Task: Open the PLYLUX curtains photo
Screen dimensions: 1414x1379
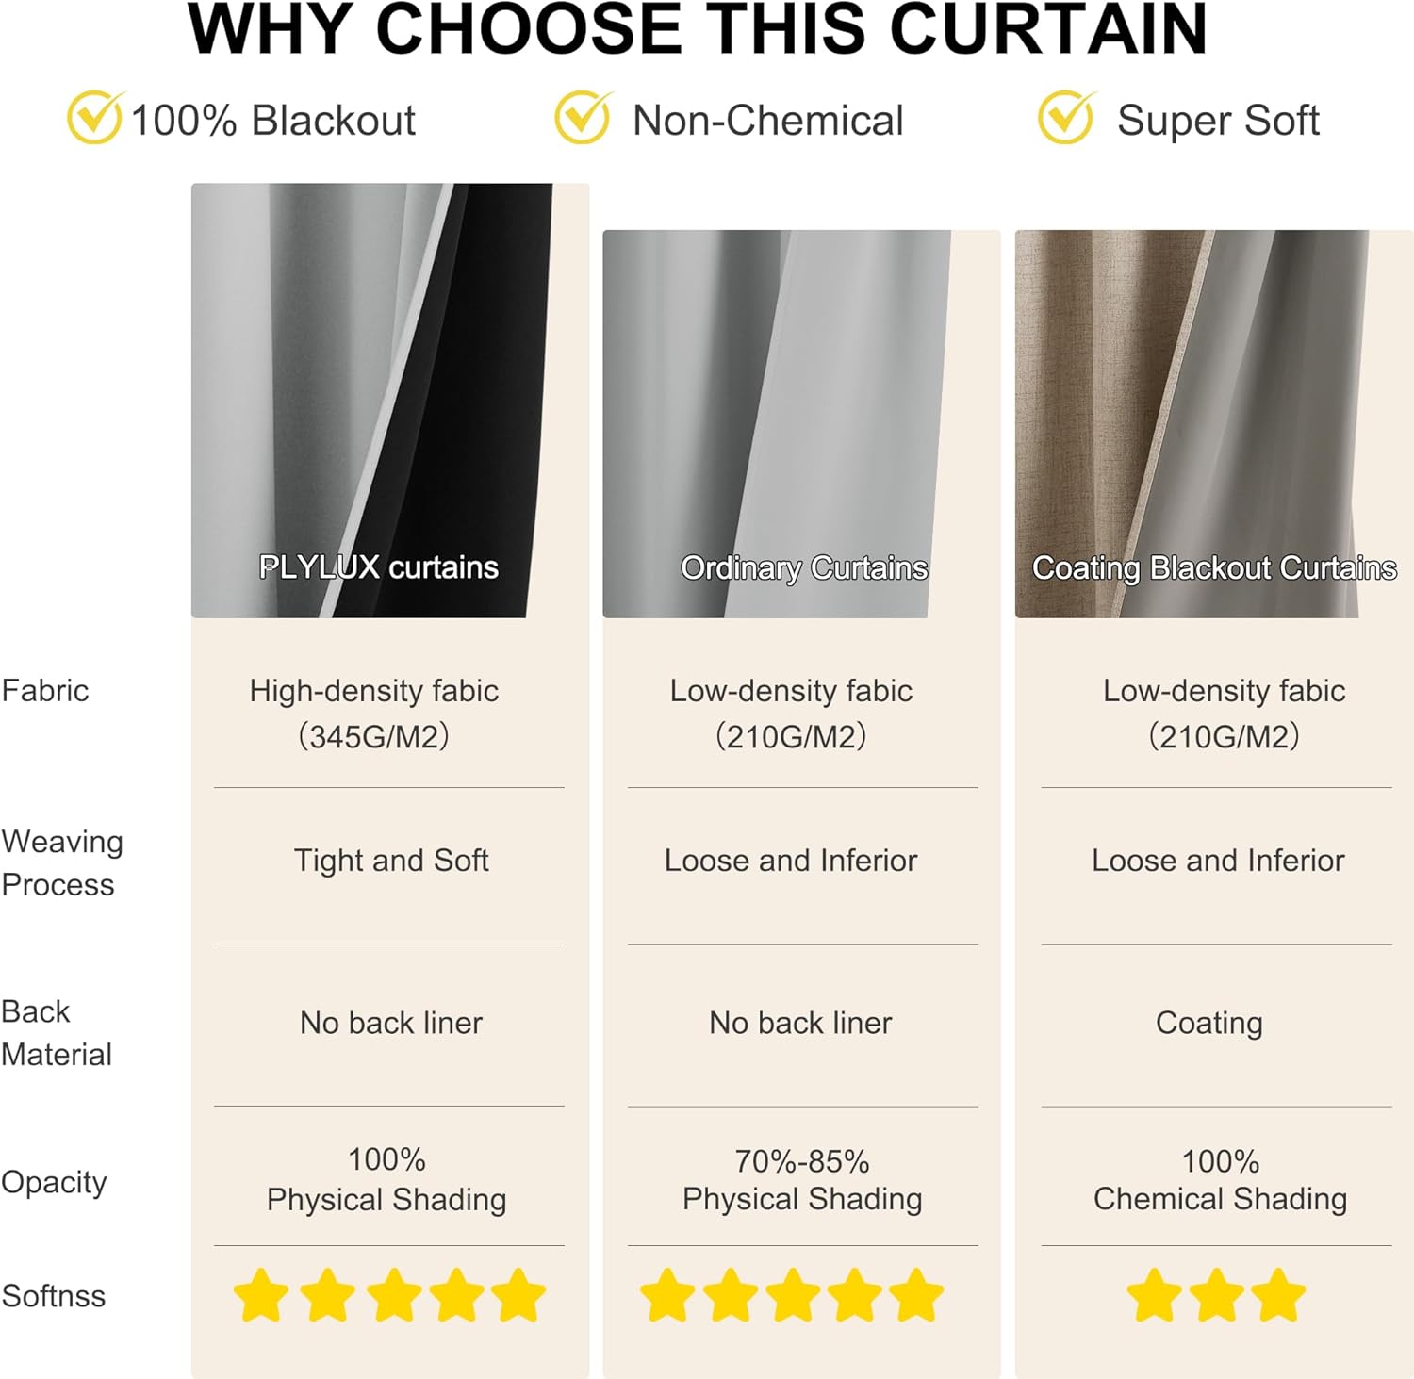Action: coord(371,401)
